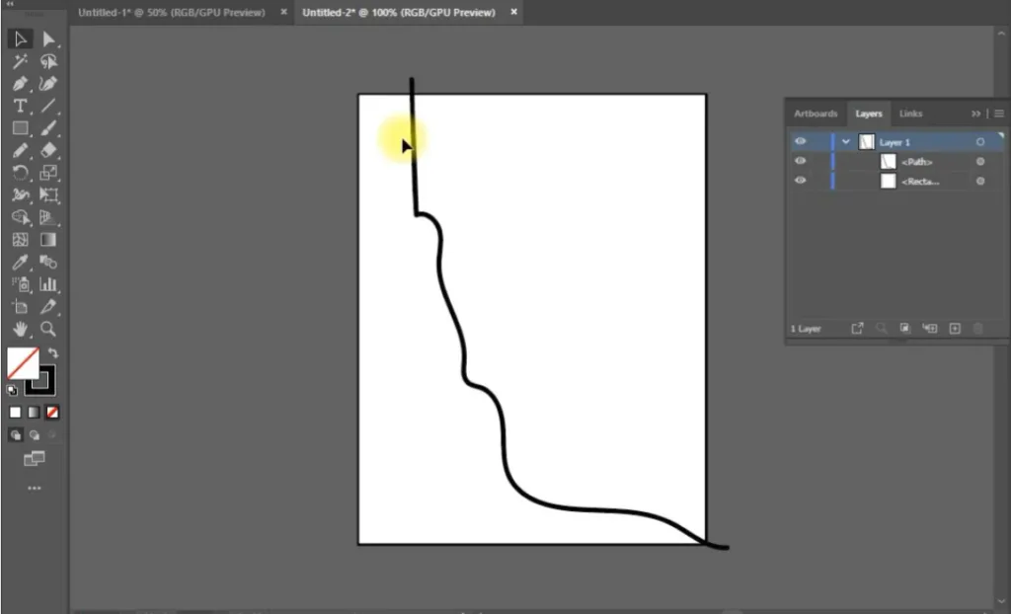
Task: Select the Curvature tool
Action: pos(48,83)
